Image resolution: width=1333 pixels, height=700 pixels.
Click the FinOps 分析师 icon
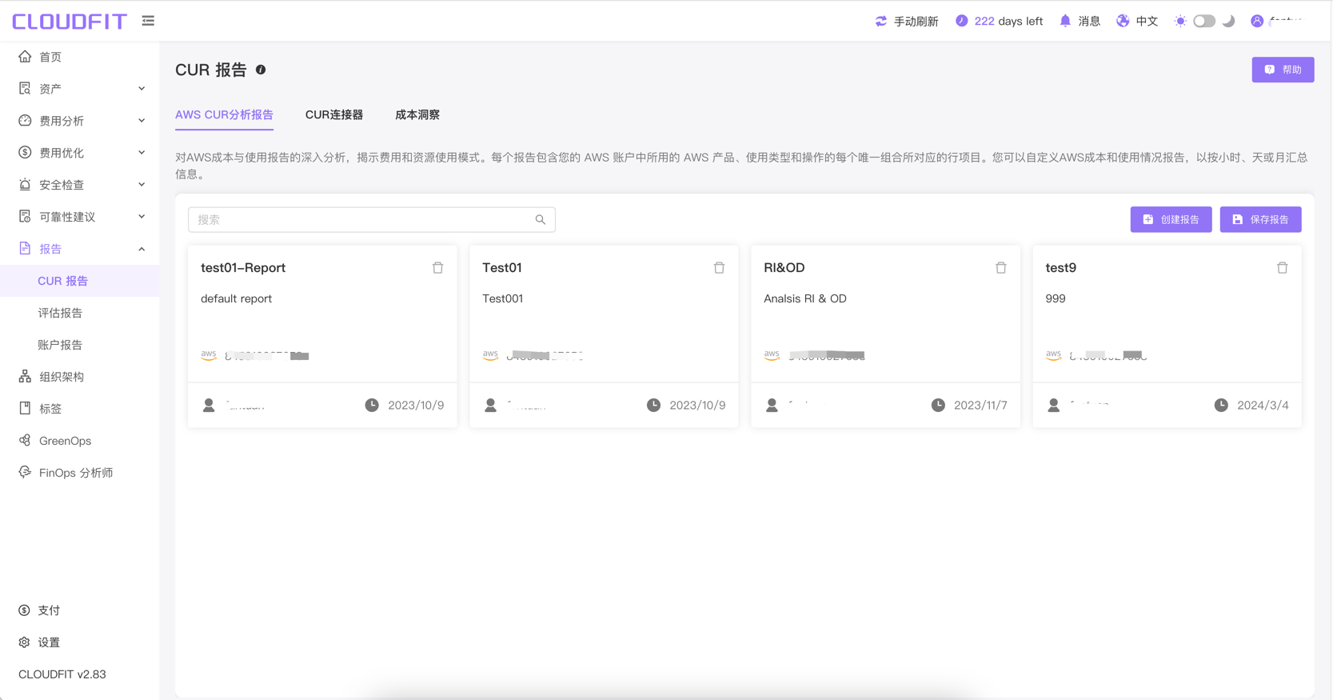click(x=25, y=472)
